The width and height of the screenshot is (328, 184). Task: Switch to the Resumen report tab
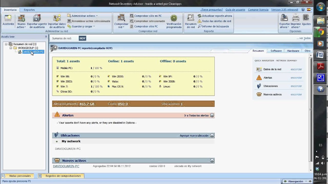pyautogui.click(x=258, y=51)
